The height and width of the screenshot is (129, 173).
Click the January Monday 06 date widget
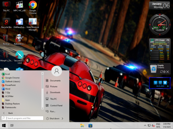(x=160, y=6)
